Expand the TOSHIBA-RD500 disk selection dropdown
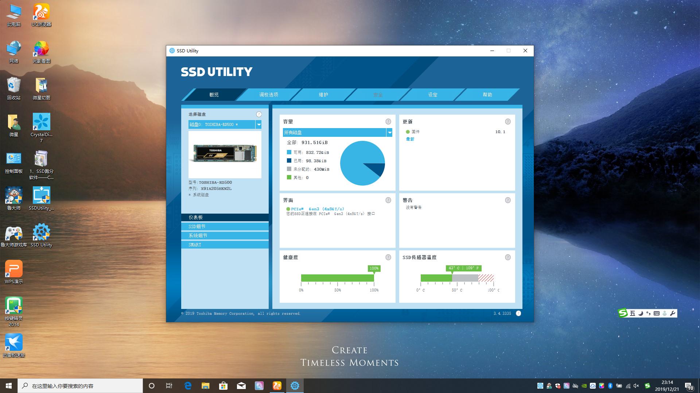The width and height of the screenshot is (700, 393). [x=258, y=124]
